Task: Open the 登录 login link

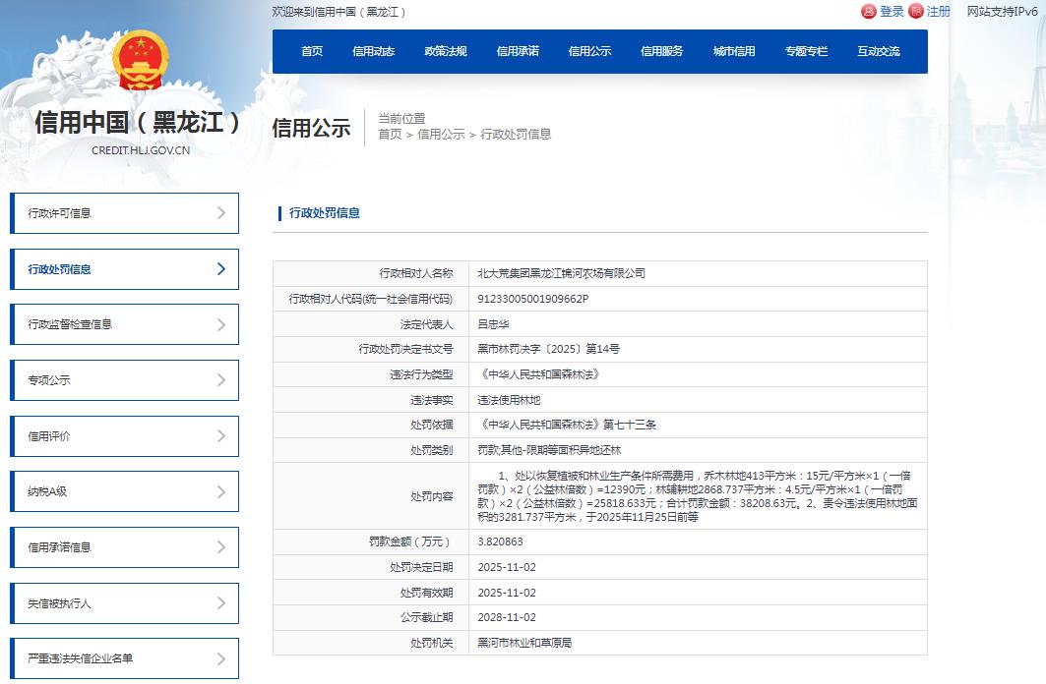Action: 892,12
